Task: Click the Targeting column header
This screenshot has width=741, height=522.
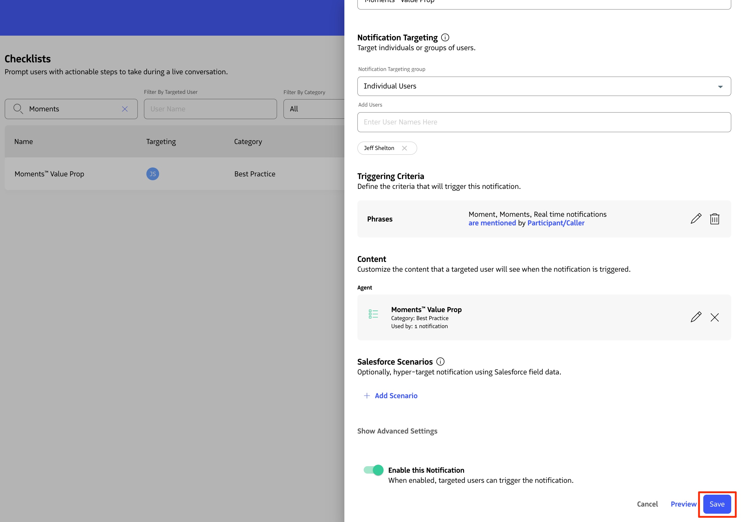Action: coord(161,141)
